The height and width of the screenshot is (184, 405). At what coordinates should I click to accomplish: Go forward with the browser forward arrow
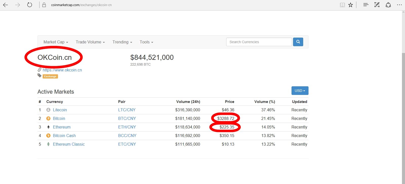point(17,5)
